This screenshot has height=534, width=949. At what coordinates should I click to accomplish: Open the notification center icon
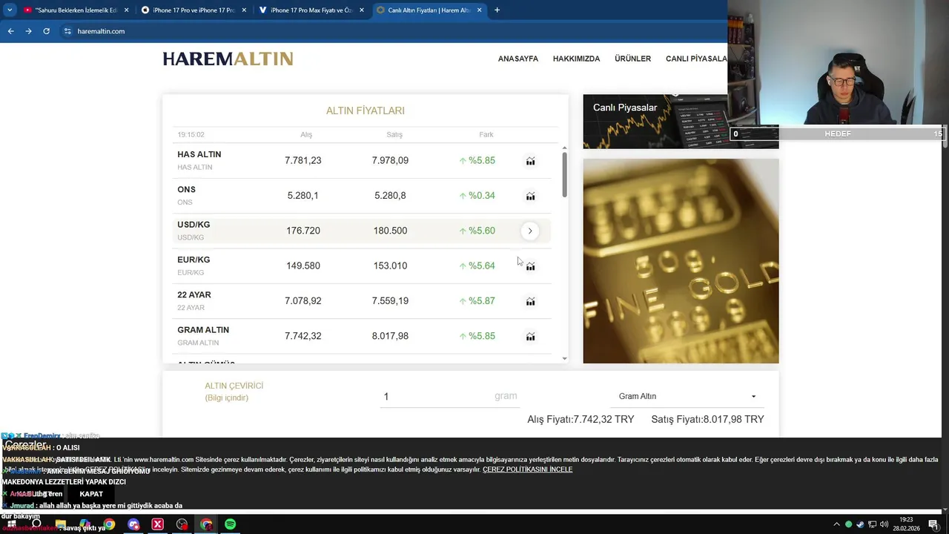pos(933,524)
